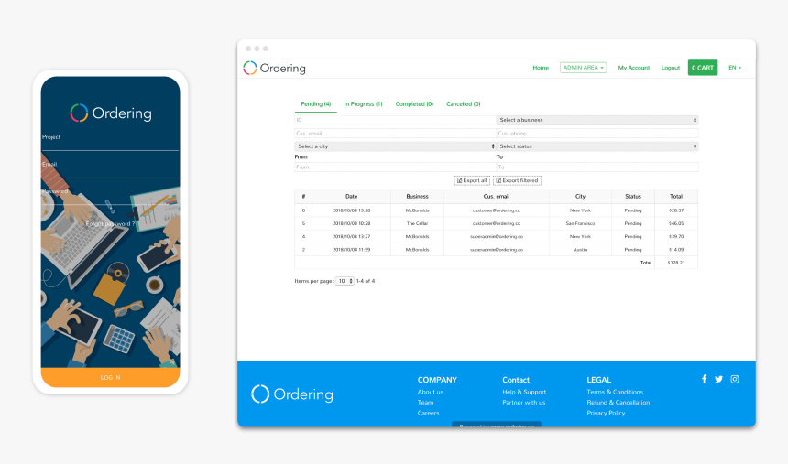Screen dimensions: 788x464
Task: Click Ordering logo on phone login screen
Action: pos(111,113)
